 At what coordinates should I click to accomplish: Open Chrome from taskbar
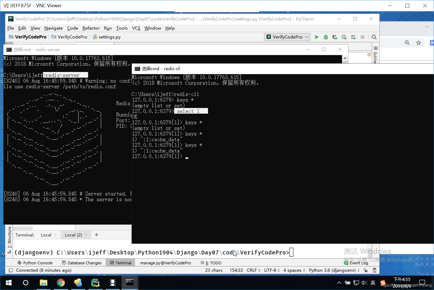61,283
